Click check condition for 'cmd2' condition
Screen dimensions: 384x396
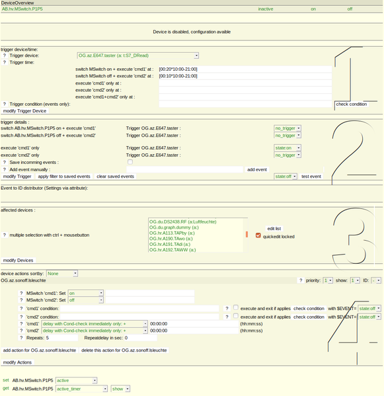[x=309, y=317]
